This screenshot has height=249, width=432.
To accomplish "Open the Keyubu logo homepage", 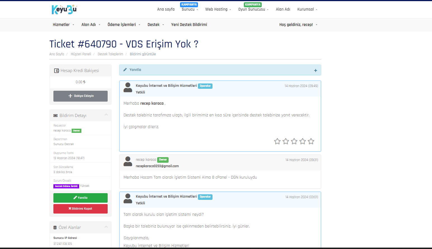I will [x=64, y=9].
